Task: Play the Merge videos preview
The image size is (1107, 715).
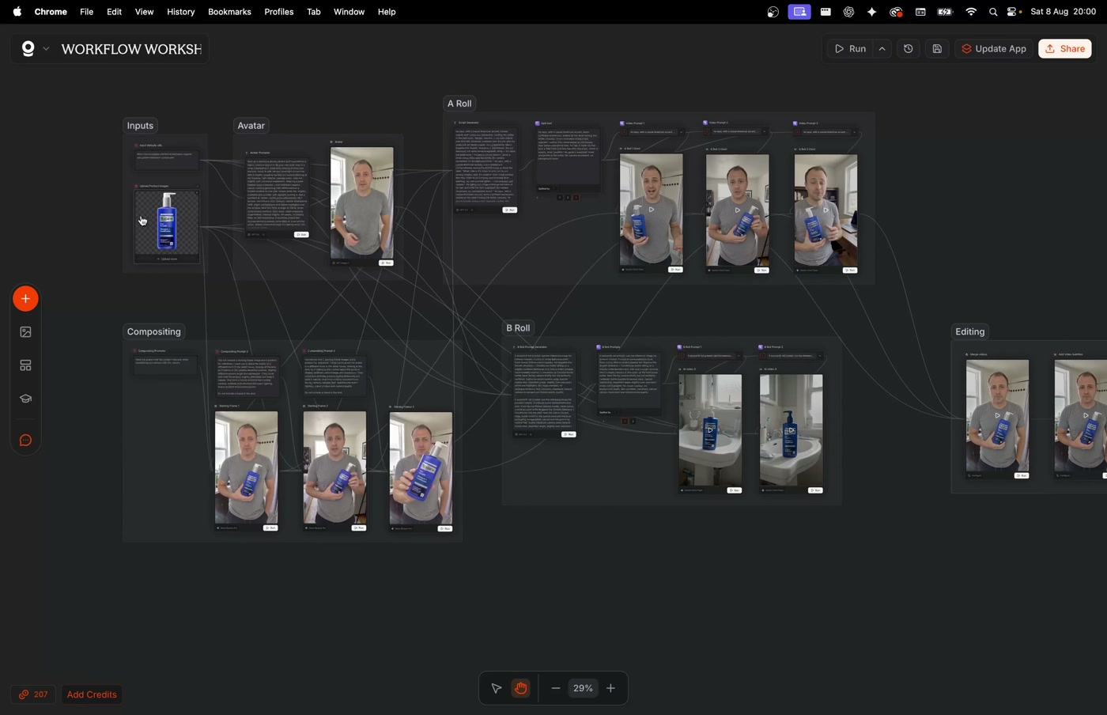Action: coord(997,415)
